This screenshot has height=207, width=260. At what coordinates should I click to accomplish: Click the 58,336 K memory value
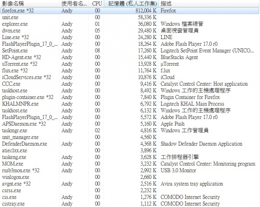pos(147,17)
